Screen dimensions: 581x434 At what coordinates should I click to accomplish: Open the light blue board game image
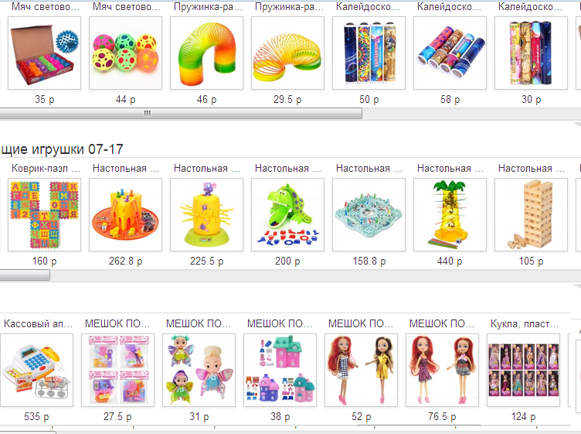369,215
